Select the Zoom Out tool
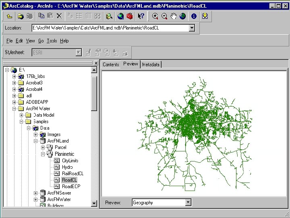The image size is (290, 218). point(164,16)
